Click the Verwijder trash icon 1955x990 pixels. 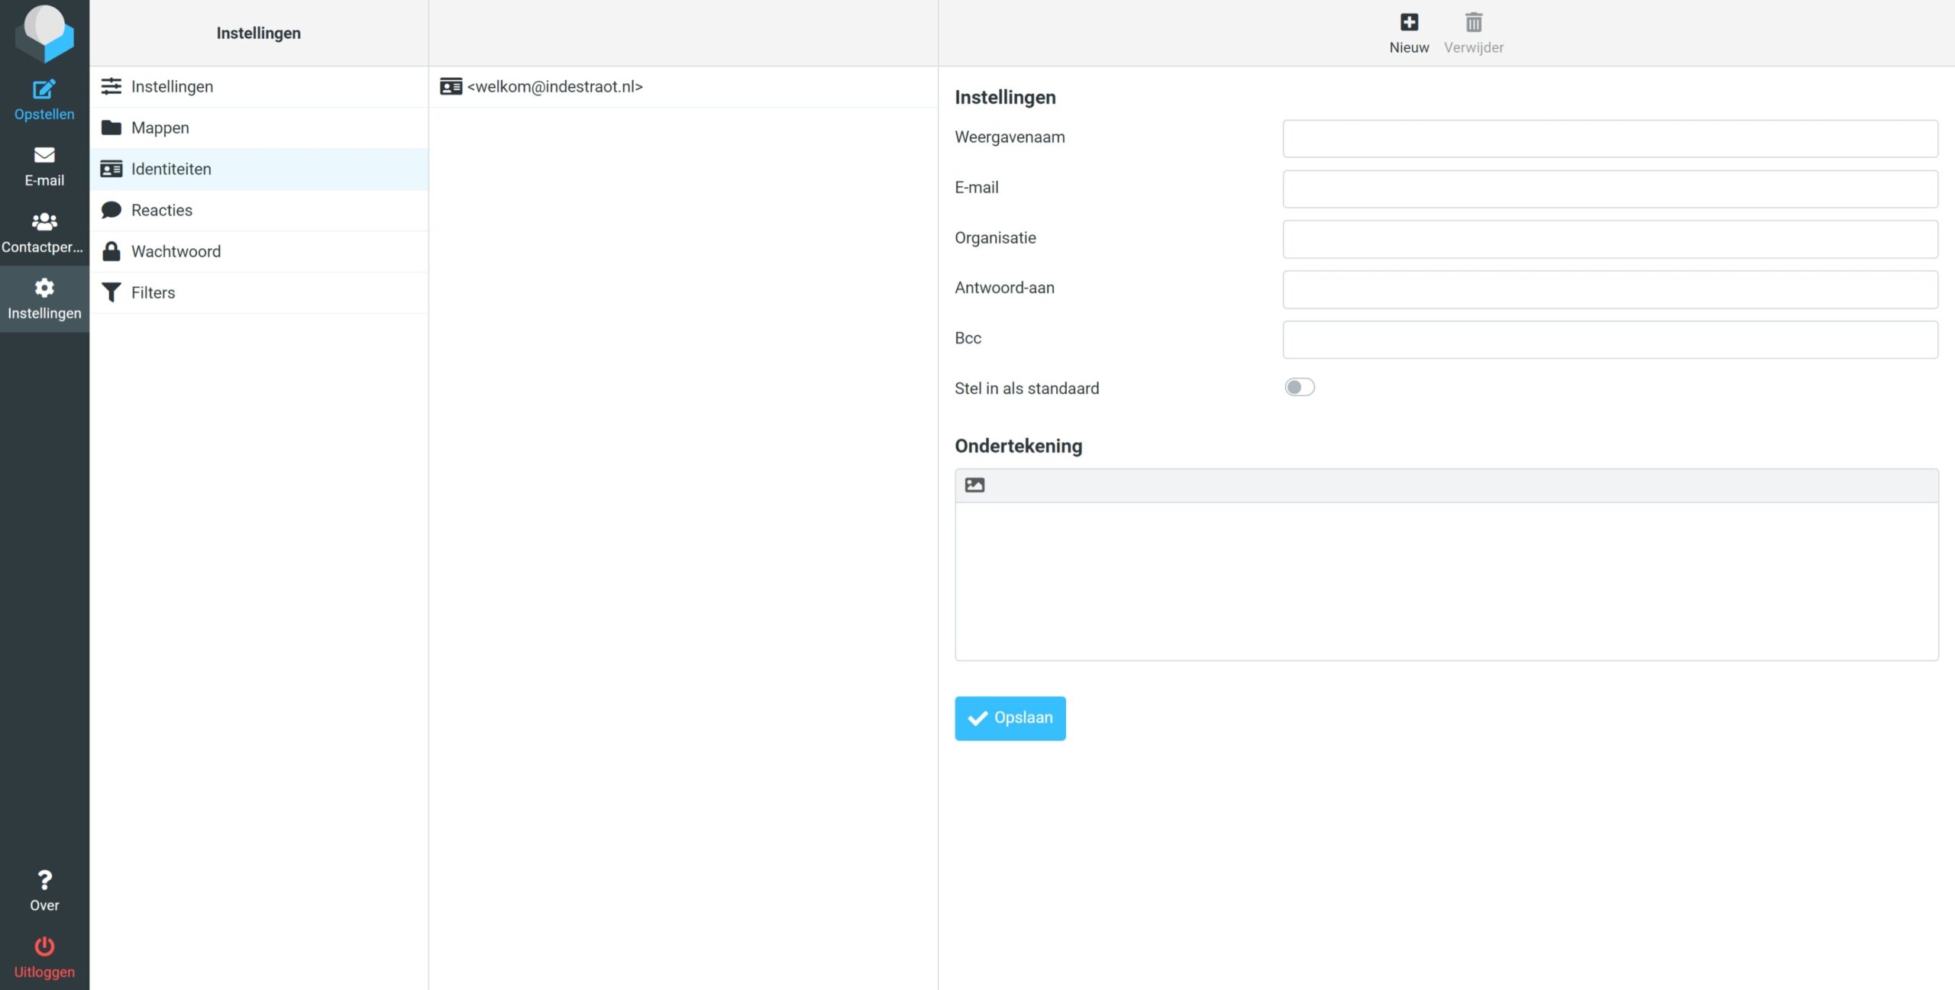1473,23
